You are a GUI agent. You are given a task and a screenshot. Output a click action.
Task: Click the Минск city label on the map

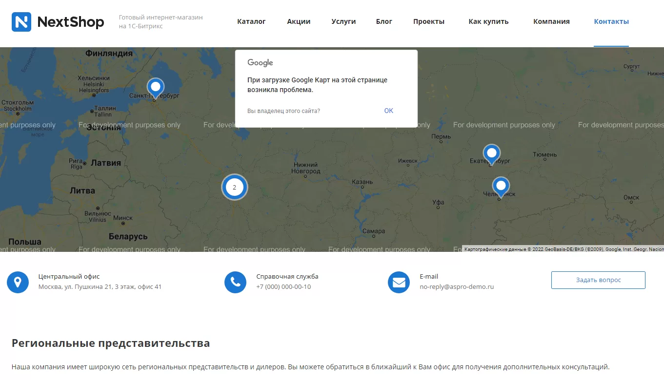[x=123, y=218]
